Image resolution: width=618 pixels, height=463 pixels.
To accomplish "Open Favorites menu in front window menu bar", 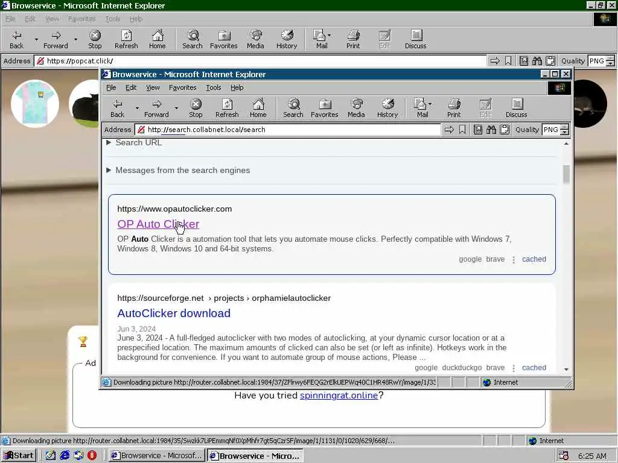I will (x=182, y=87).
